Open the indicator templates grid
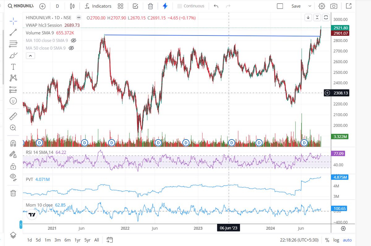The height and width of the screenshot is (246, 371). click(120, 6)
